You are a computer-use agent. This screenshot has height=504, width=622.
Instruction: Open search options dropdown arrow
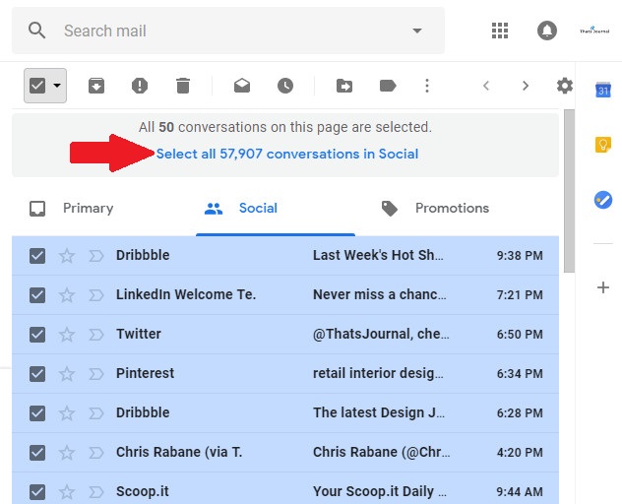click(x=417, y=31)
